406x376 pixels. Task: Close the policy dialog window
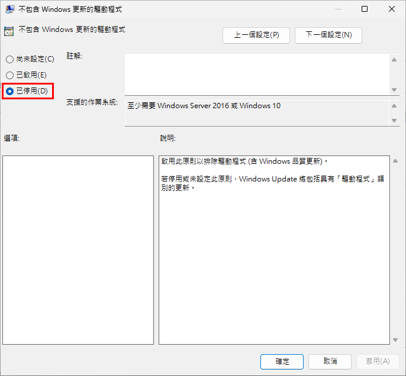point(392,9)
